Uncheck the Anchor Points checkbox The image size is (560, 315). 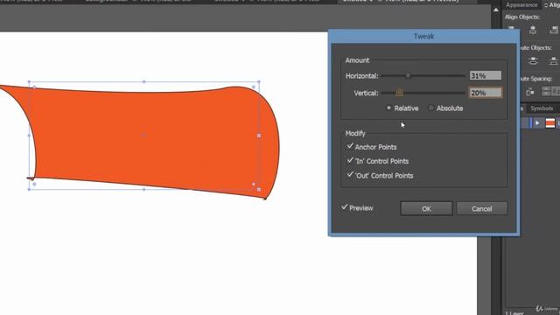click(350, 146)
